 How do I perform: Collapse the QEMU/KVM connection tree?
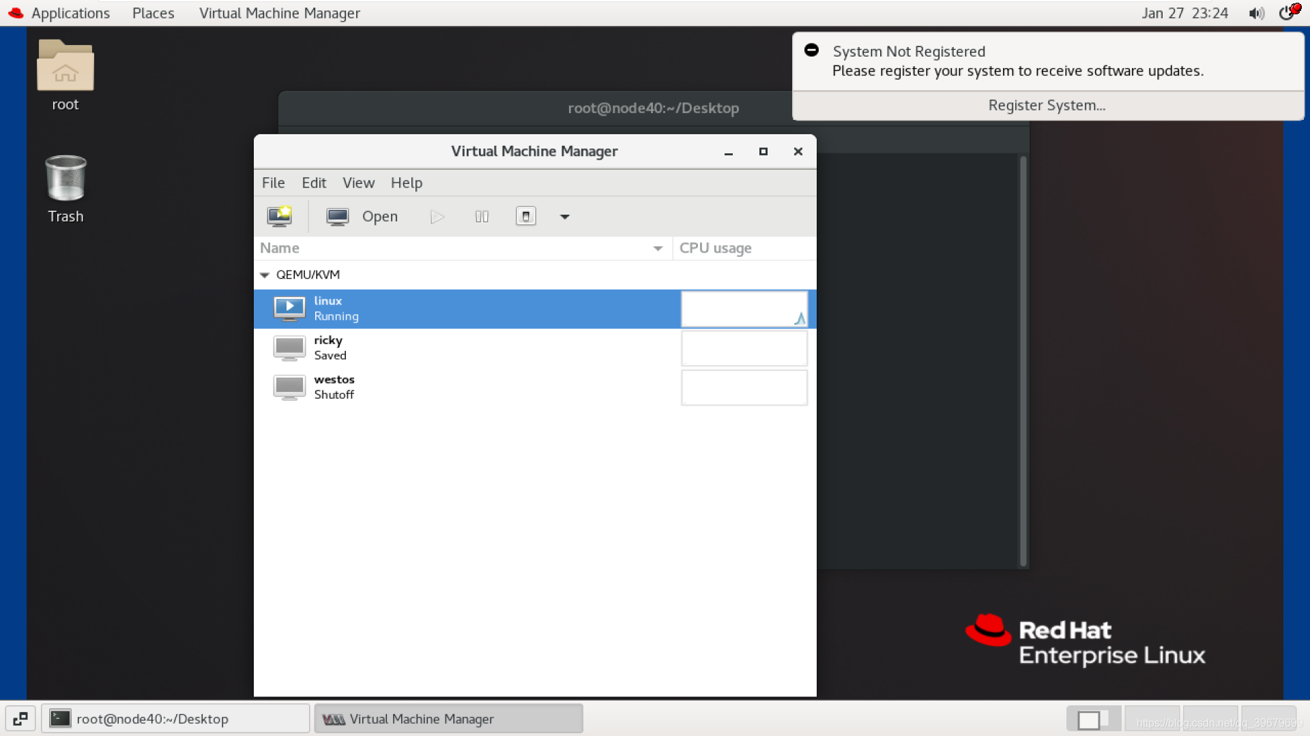[x=265, y=275]
